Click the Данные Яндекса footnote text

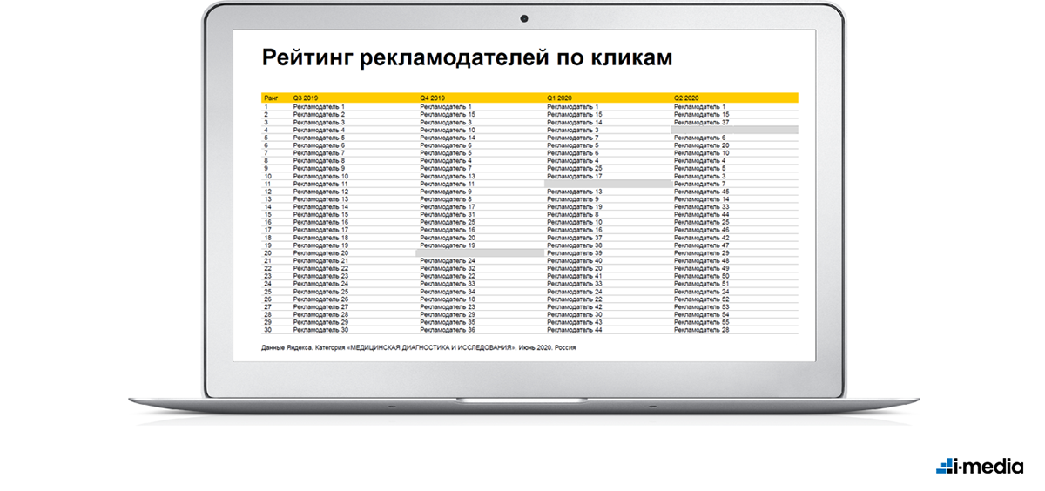(419, 347)
